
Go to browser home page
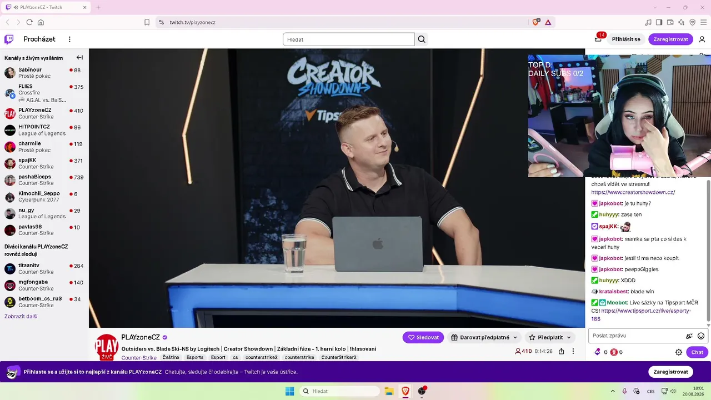41,22
